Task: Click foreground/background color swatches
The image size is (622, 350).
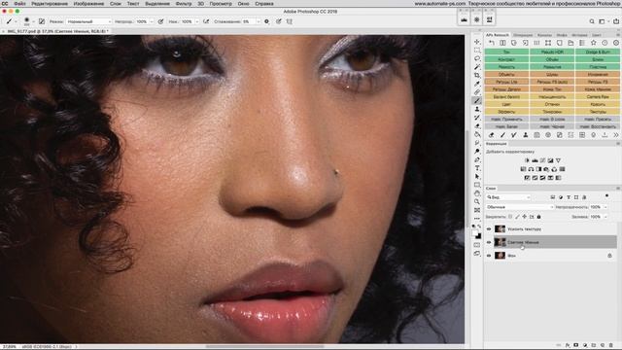Action: pos(477,234)
